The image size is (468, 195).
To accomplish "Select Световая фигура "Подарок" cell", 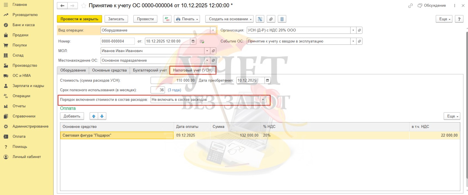I will (x=117, y=135).
